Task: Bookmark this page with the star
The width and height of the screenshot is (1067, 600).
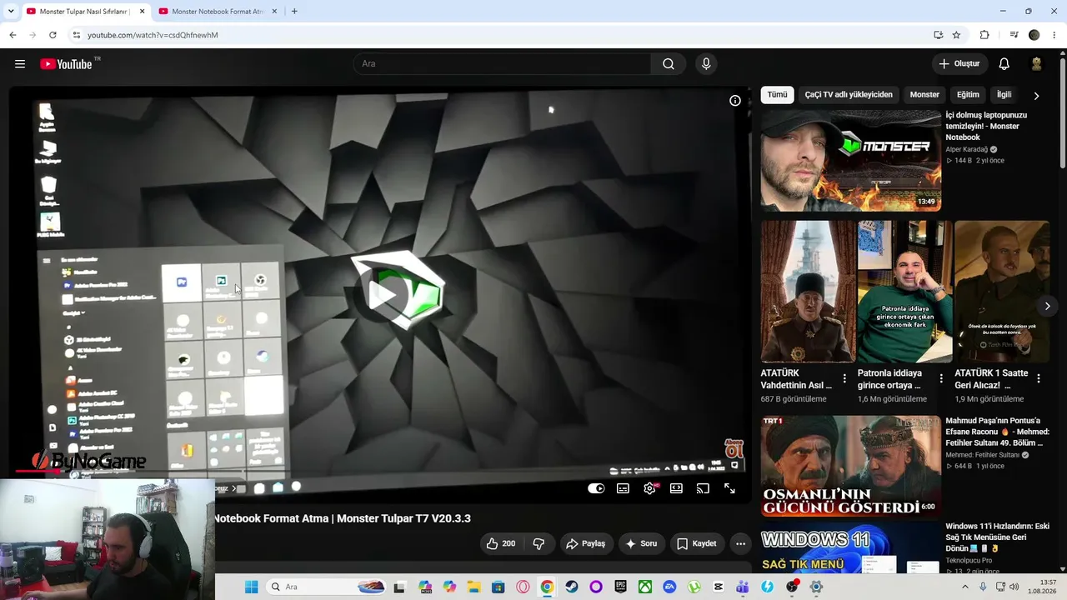Action: tap(956, 35)
